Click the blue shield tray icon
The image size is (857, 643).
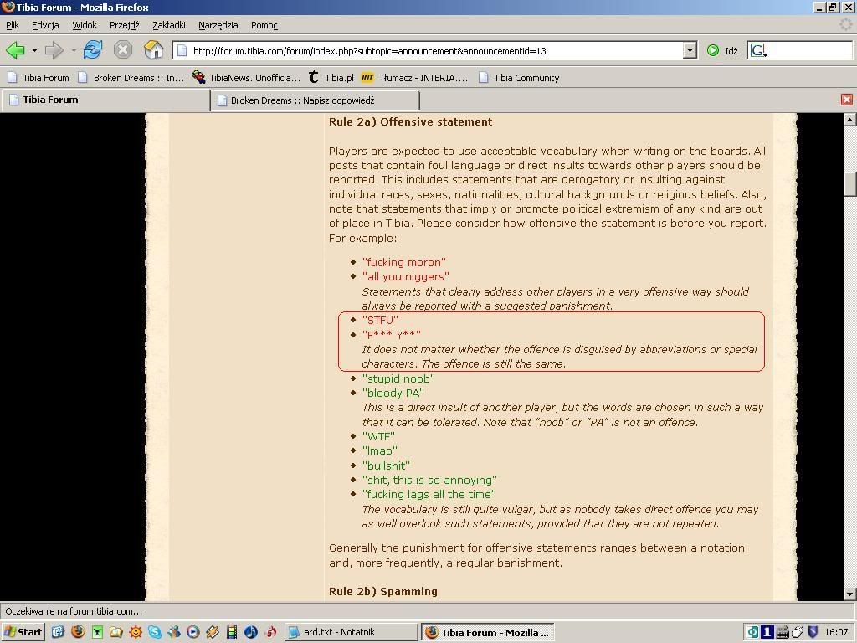[x=813, y=632]
